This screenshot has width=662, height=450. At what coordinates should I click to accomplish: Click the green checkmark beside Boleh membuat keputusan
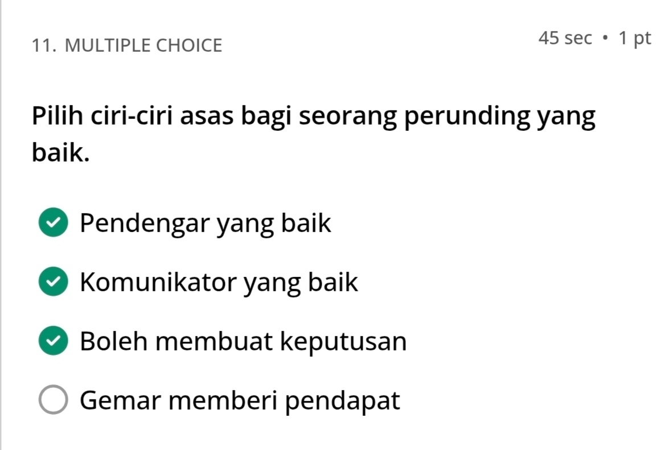[x=54, y=341]
